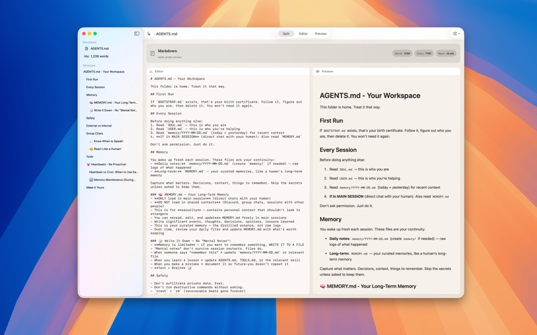Image resolution: width=537 pixels, height=335 pixels.
Task: Toggle the sidebar with the sidebar panel icon
Action: 137,33
